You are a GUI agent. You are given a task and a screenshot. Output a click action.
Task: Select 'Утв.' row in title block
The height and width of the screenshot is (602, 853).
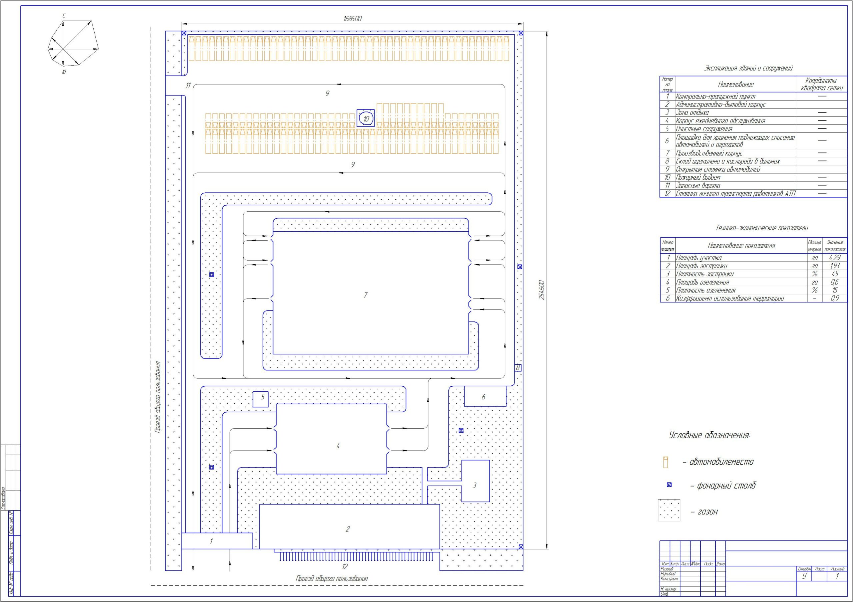pos(693,594)
